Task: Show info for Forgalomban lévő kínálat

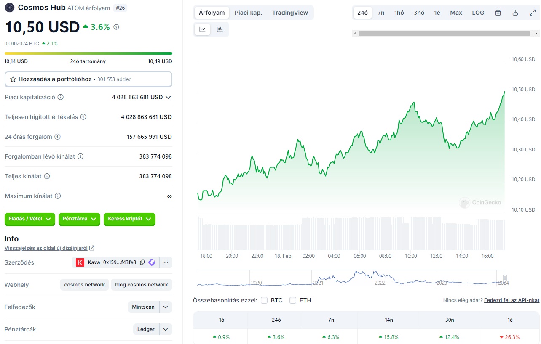Action: coord(80,156)
